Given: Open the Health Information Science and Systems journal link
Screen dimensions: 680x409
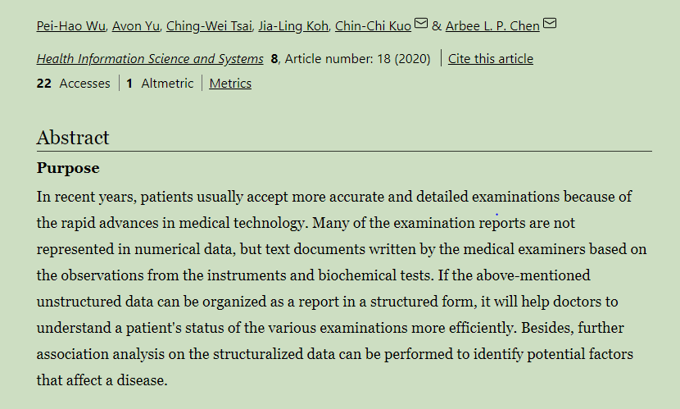Looking at the screenshot, I should pyautogui.click(x=150, y=58).
